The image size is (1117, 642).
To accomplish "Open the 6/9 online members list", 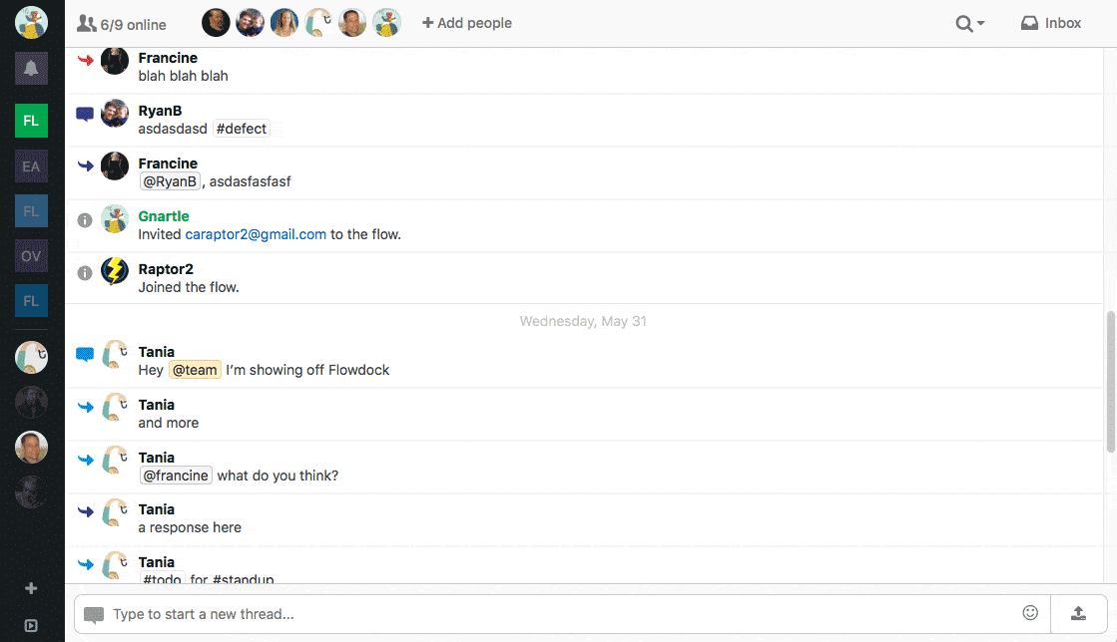I will coord(122,24).
